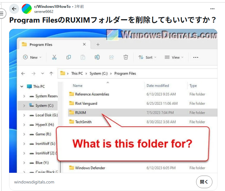
Task: Open the r/Windows10HowTo community avatar
Action: (27, 9)
